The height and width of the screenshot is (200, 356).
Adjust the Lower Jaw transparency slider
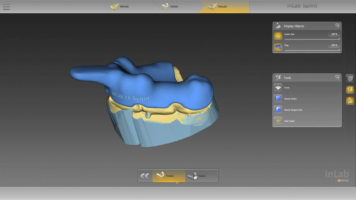tap(312, 39)
